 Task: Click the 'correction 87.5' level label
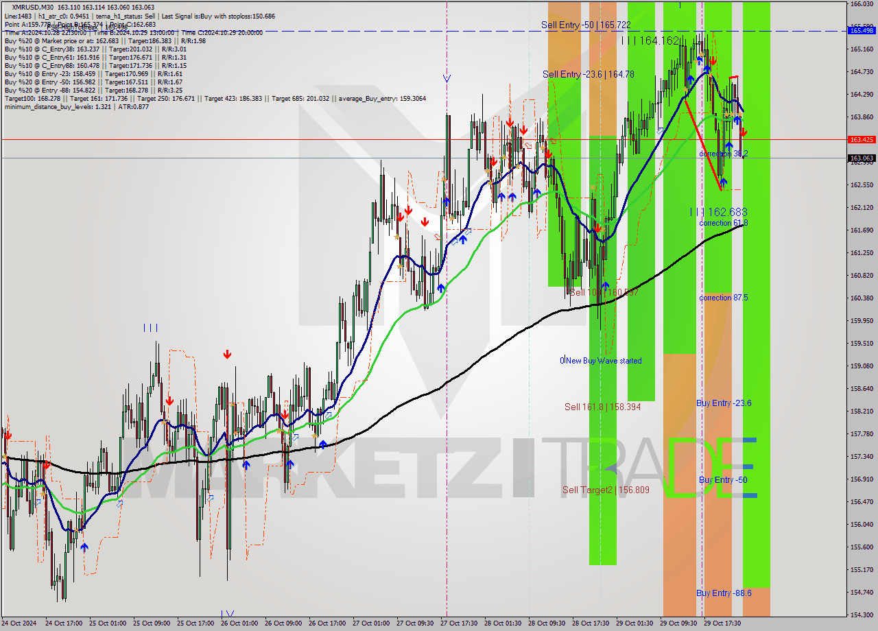pos(724,298)
